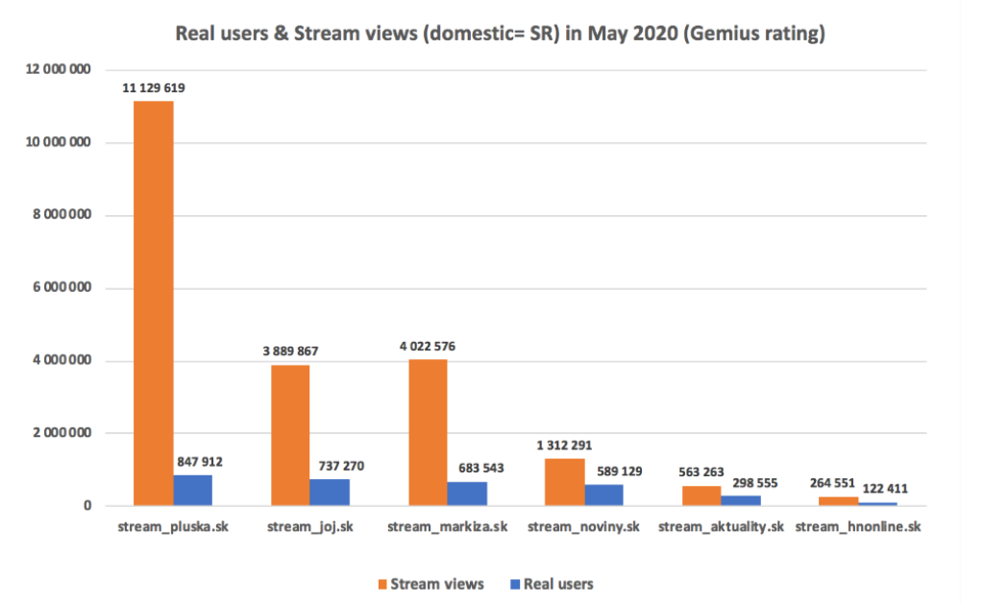Click the stream_hnonline.sk axis label
The width and height of the screenshot is (984, 604).
(858, 527)
